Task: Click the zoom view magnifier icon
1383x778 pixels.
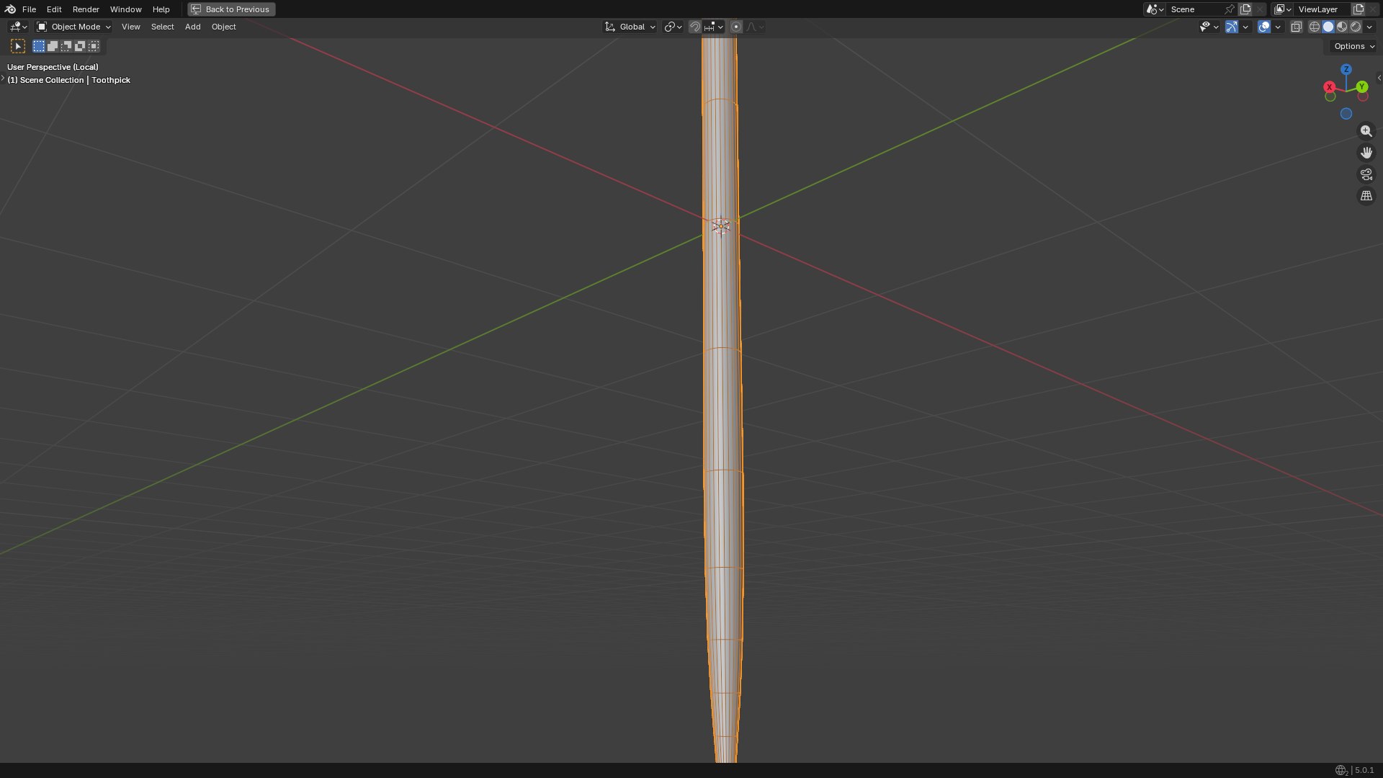Action: pos(1366,131)
